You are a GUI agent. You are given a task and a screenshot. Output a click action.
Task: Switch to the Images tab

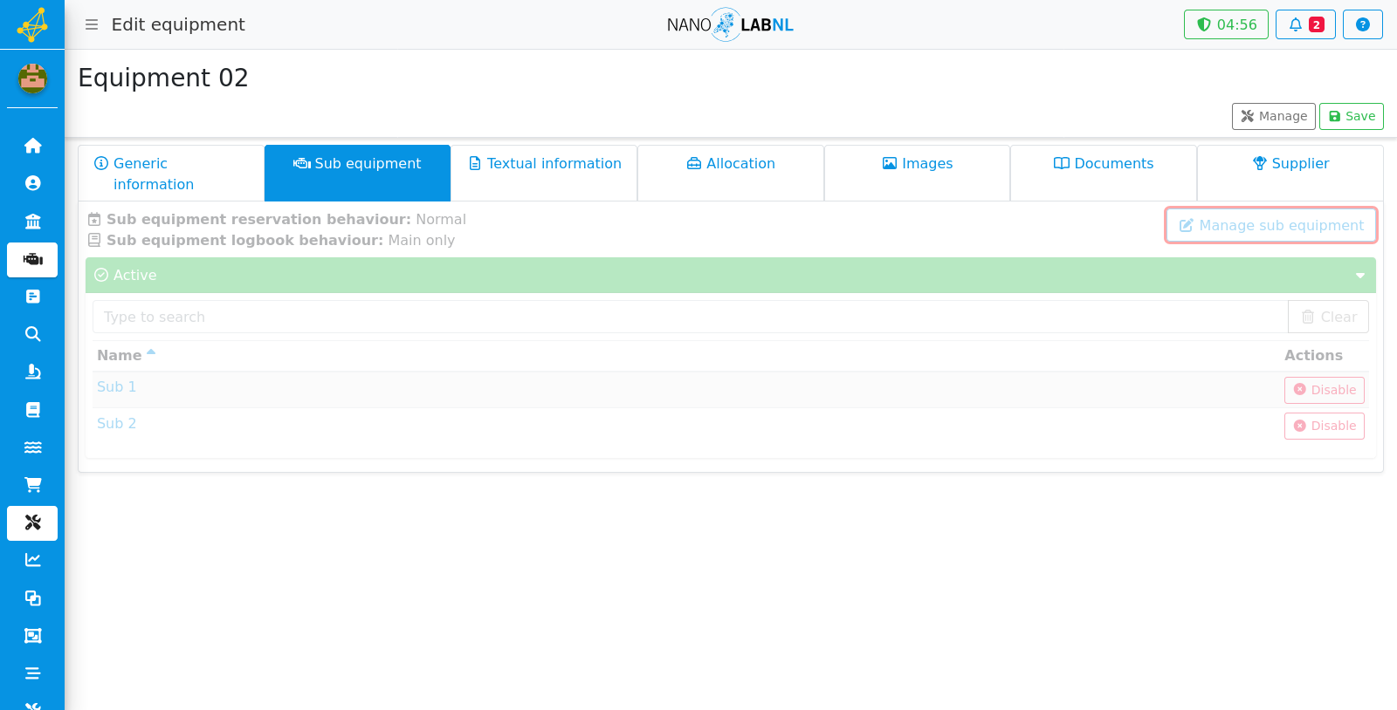point(917,174)
